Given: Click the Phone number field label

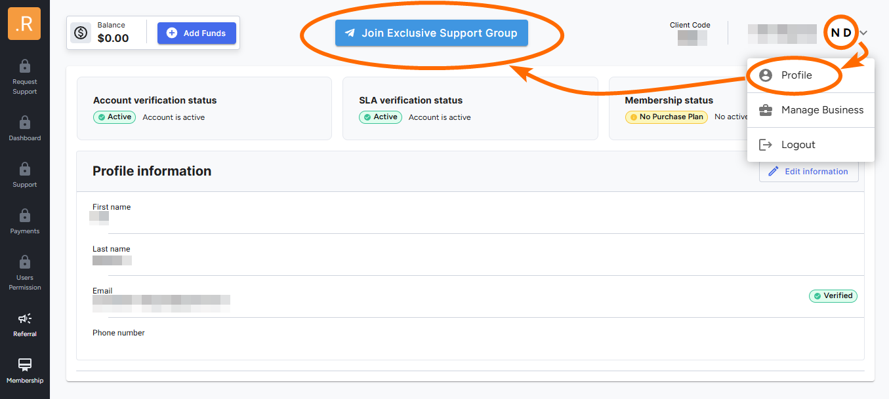Looking at the screenshot, I should (119, 333).
